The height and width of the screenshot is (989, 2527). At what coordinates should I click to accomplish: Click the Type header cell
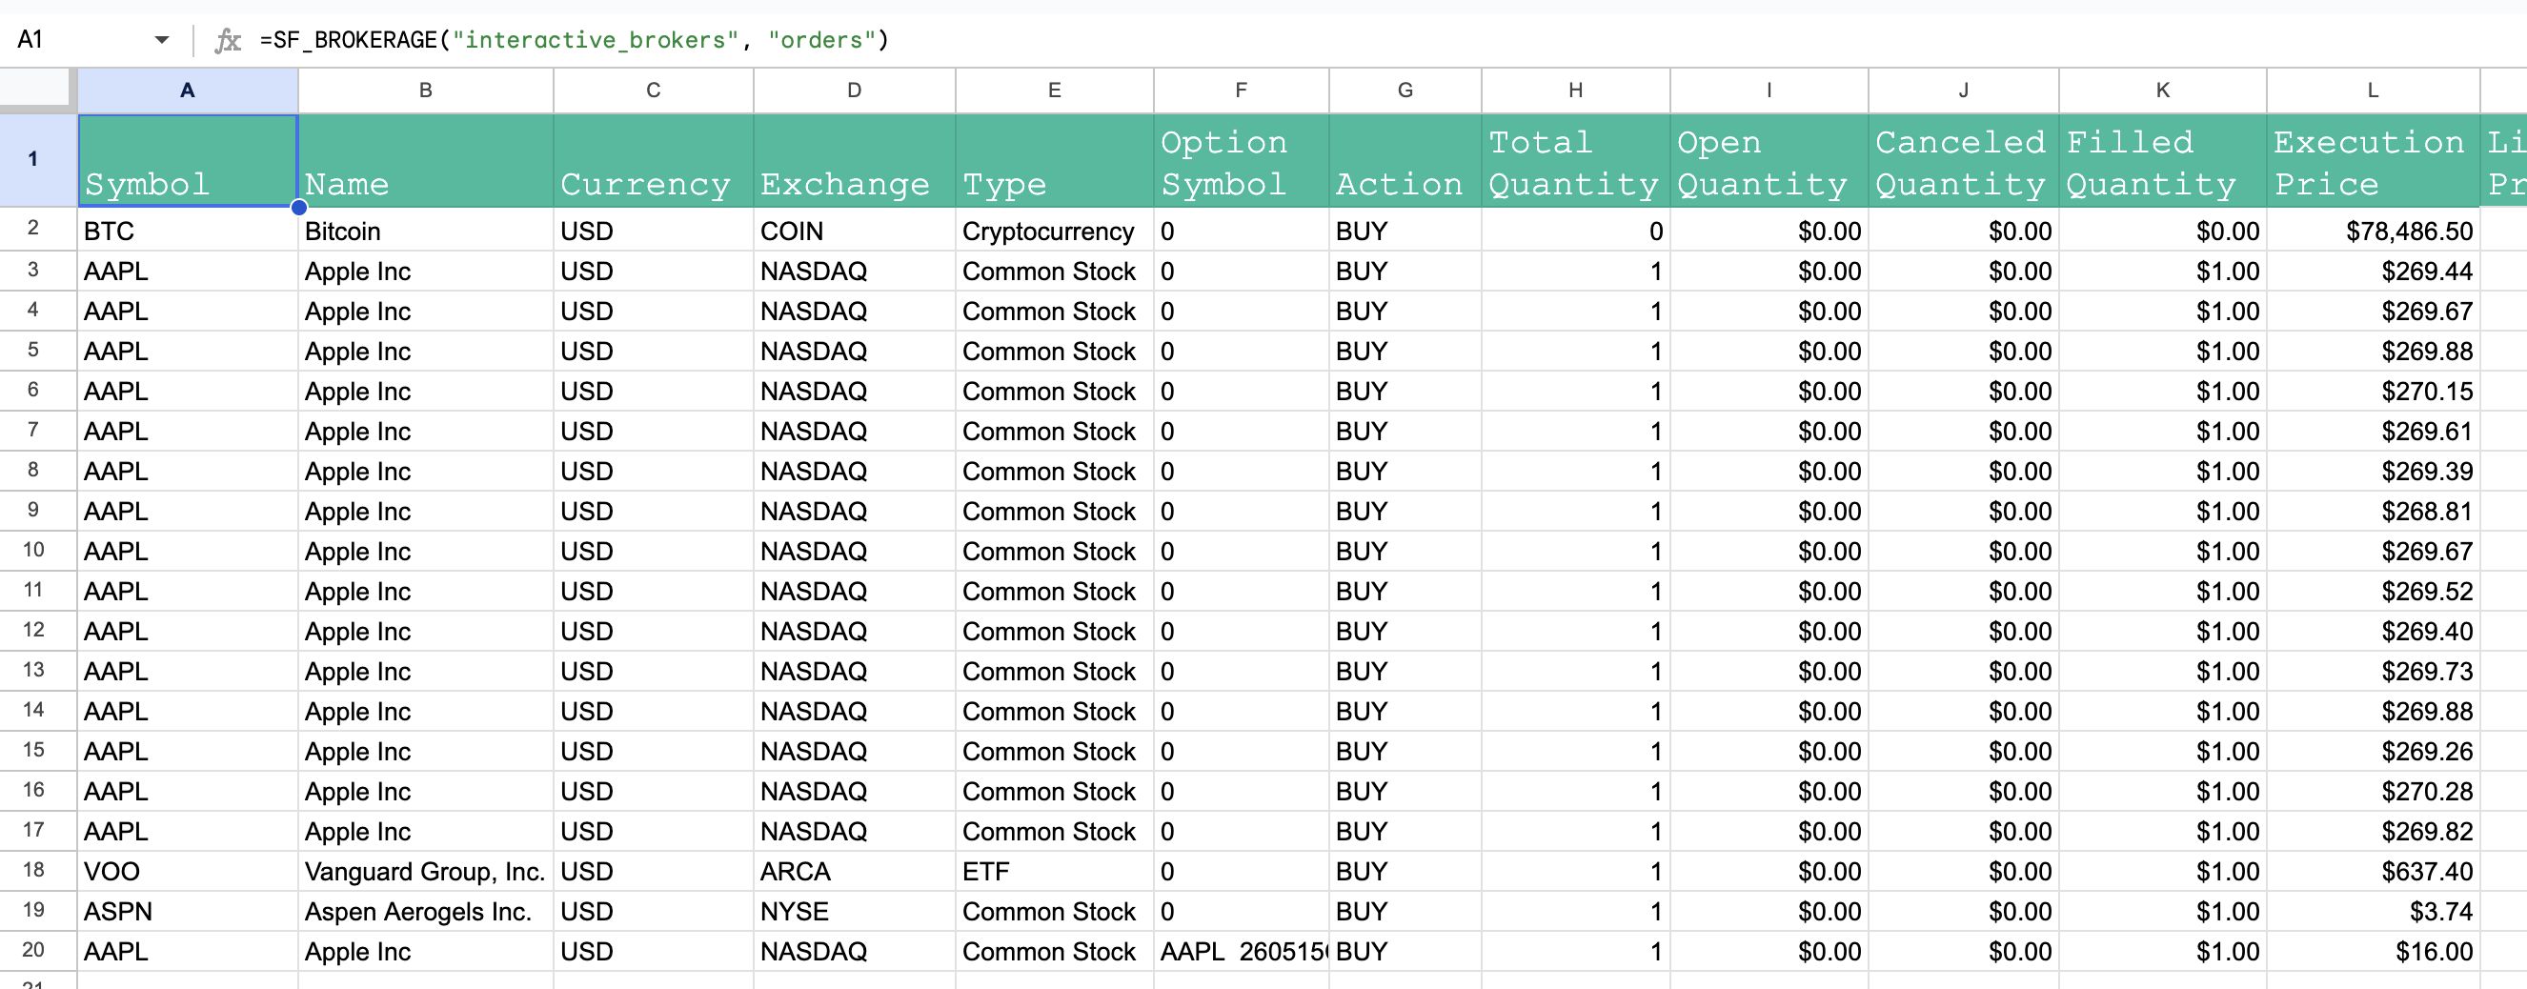(1055, 161)
